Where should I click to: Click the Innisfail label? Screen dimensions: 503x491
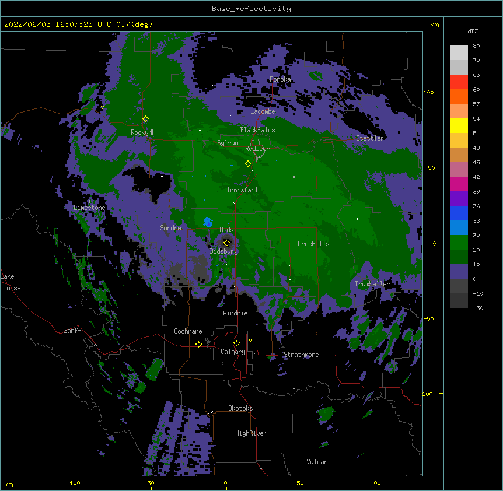coord(242,190)
